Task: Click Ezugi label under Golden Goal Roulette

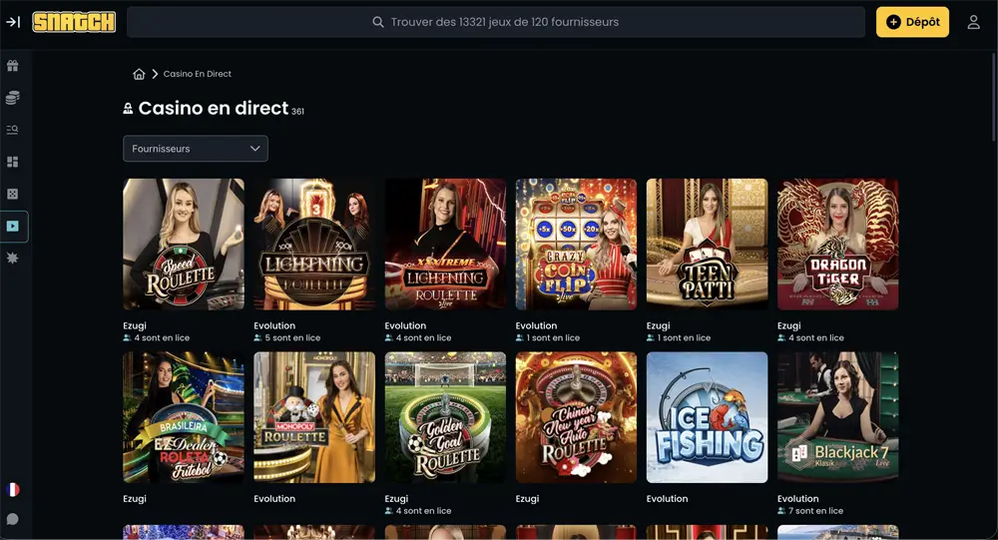Action: pyautogui.click(x=396, y=499)
